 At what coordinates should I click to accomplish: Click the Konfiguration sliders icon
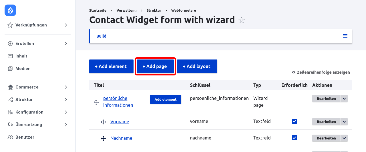pyautogui.click(x=10, y=112)
